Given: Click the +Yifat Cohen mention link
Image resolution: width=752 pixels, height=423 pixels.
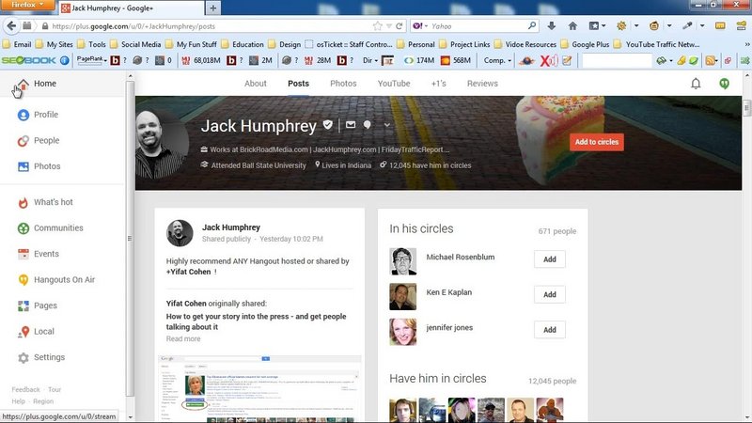Looking at the screenshot, I should point(189,272).
